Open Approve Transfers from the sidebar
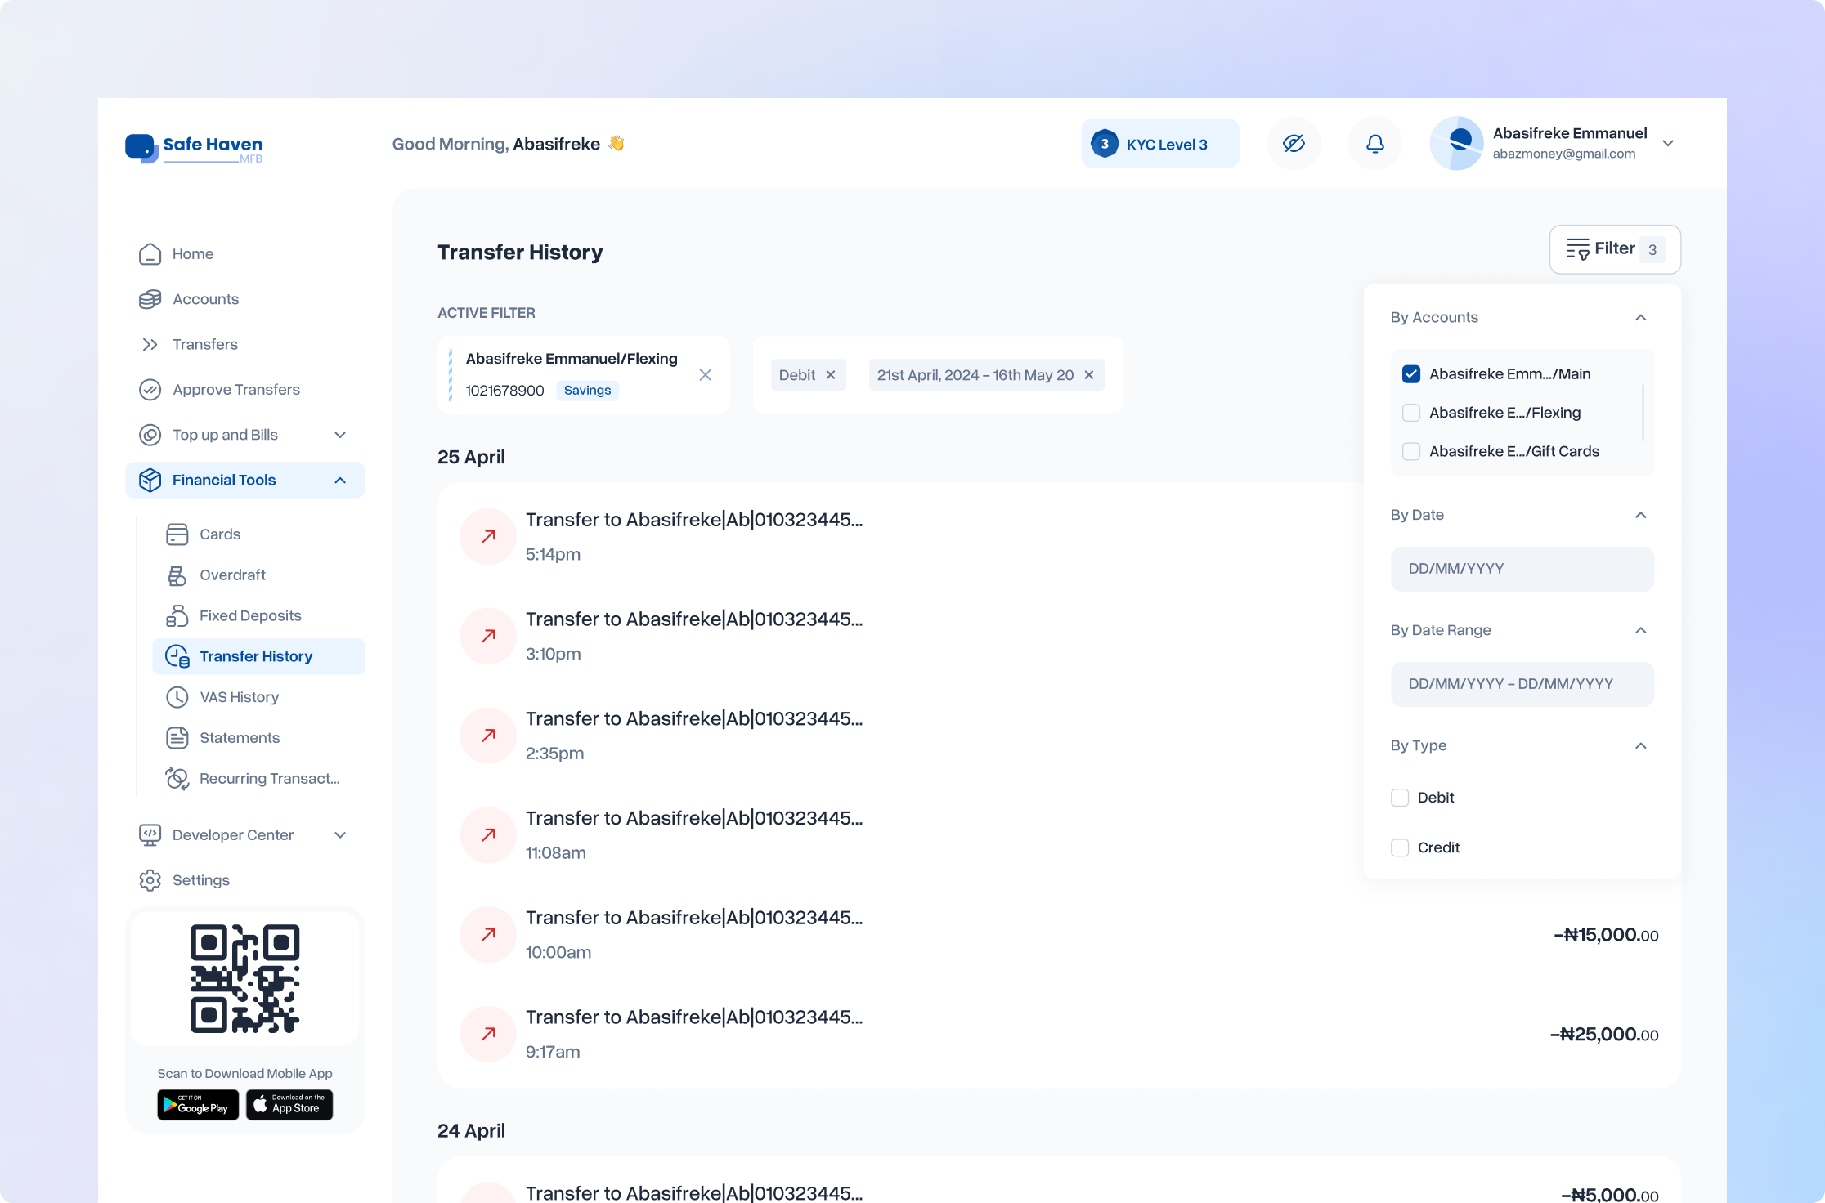 (235, 389)
